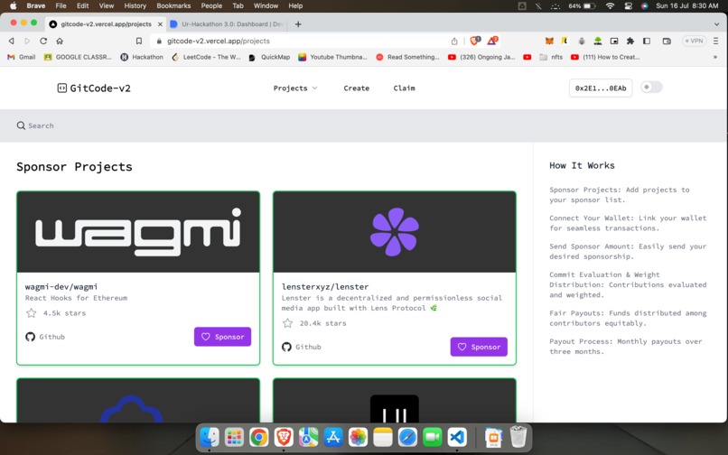Image resolution: width=728 pixels, height=455 pixels.
Task: Open the nfts bookmarks folder
Action: click(x=551, y=57)
